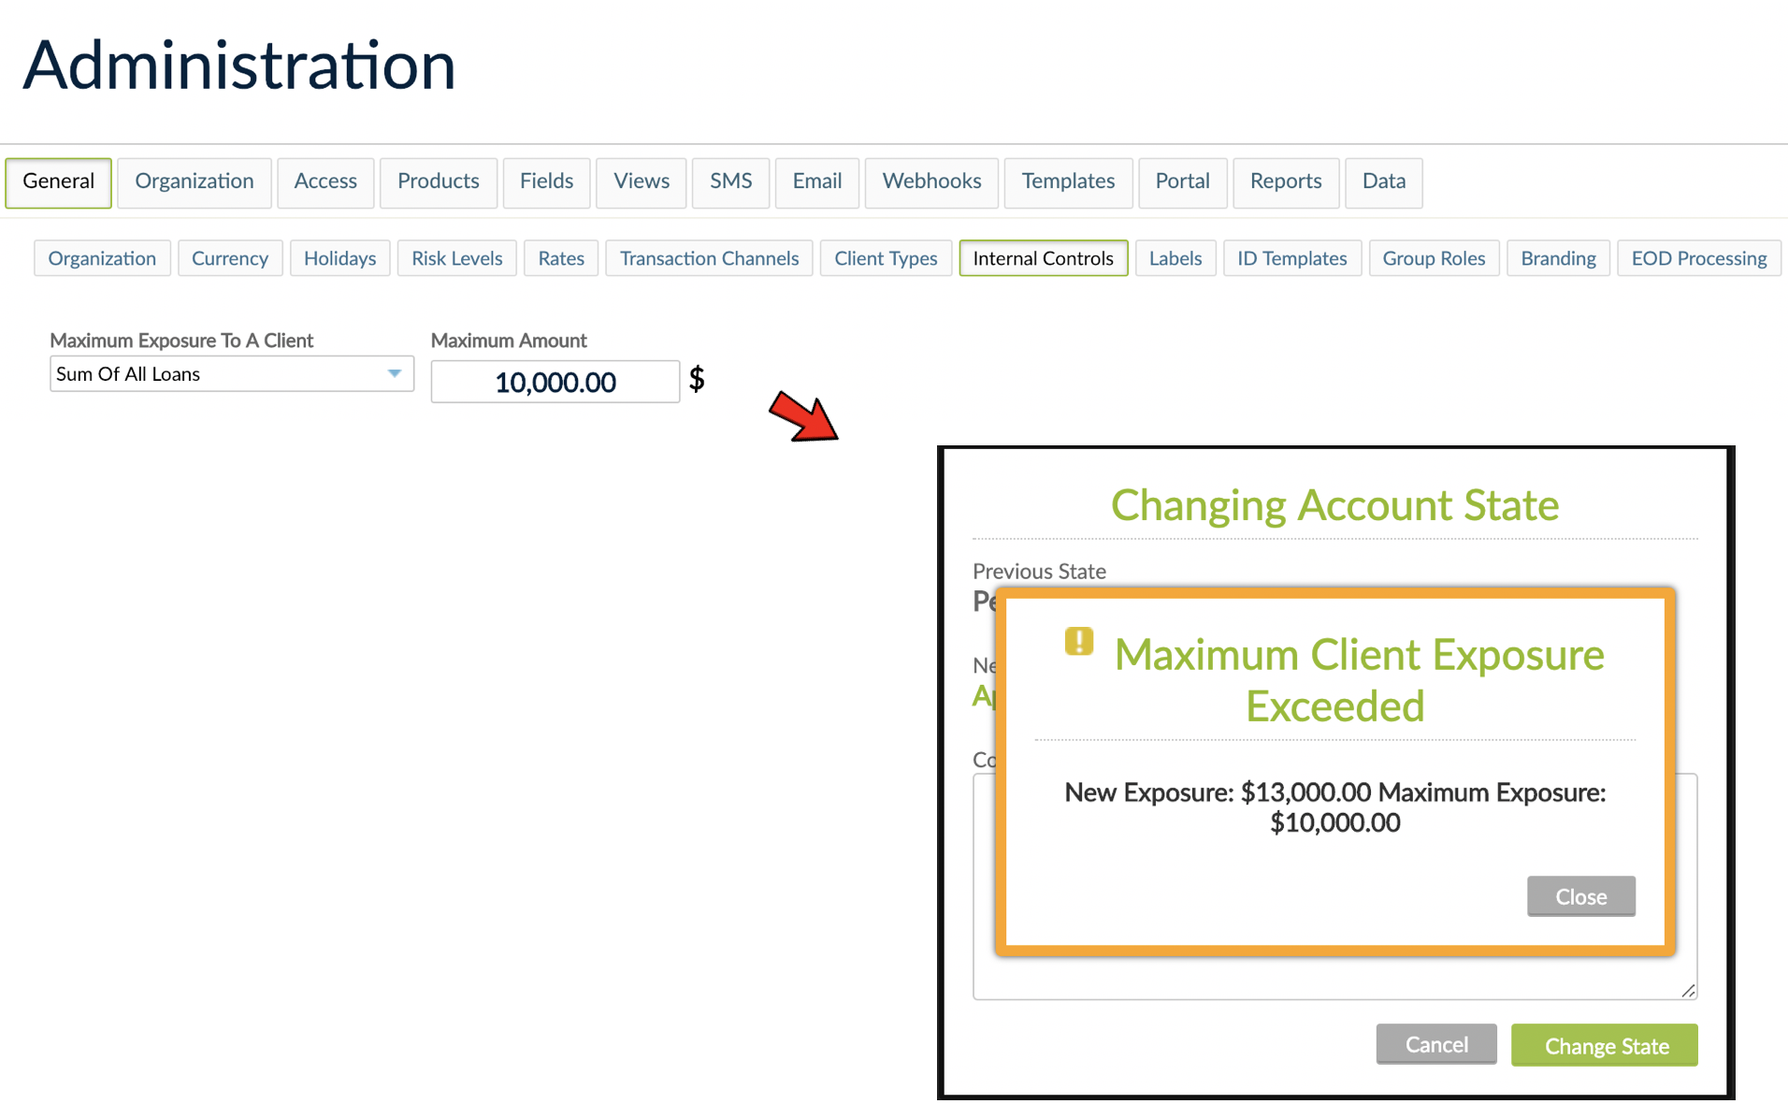Open the Internal Controls section

1043,258
